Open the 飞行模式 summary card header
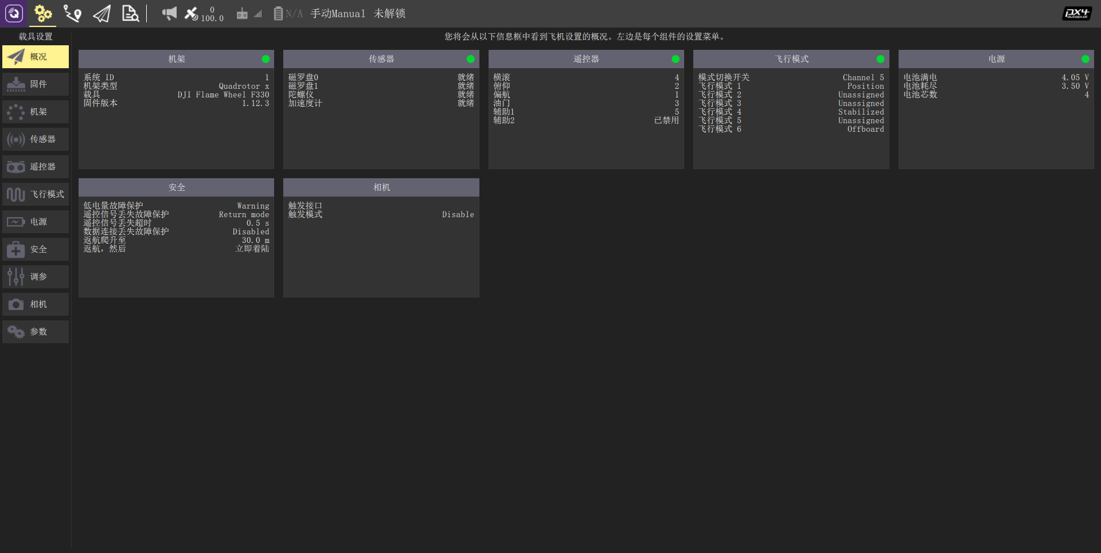The image size is (1101, 553). (791, 59)
